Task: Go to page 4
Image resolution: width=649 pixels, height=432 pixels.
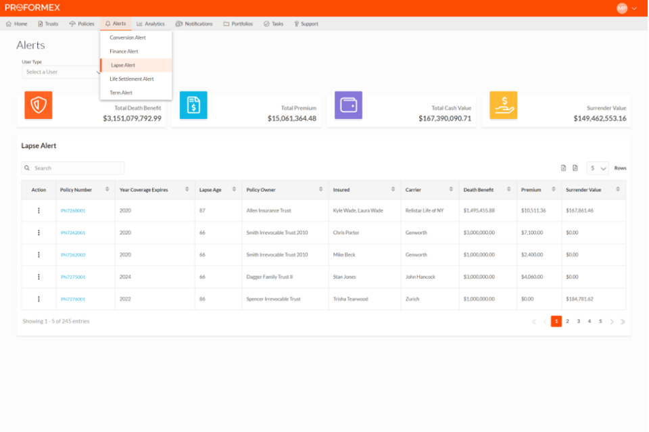Action: tap(590, 321)
